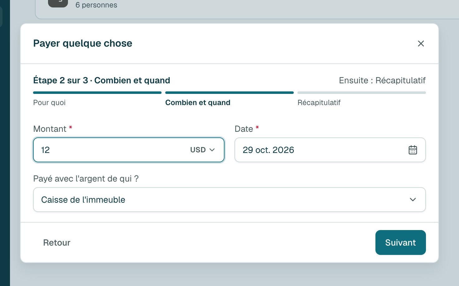Click the 6 personnes text behind dialog
Viewport: 459px width, 286px height.
click(96, 5)
